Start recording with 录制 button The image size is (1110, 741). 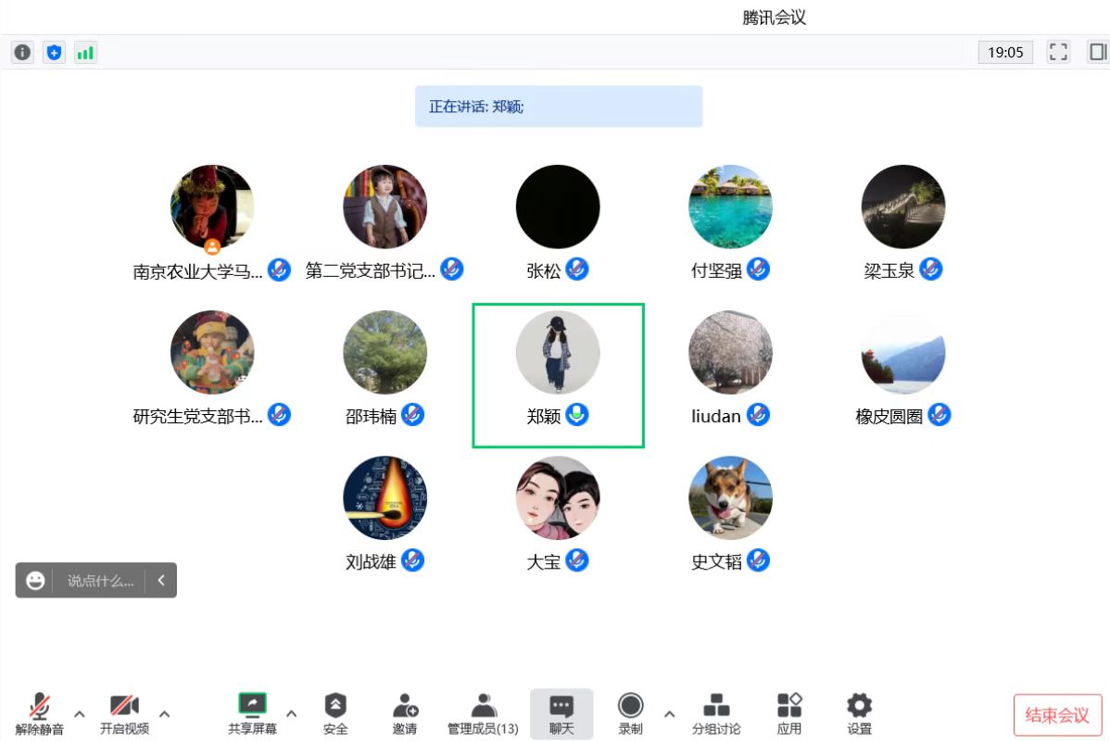point(630,713)
